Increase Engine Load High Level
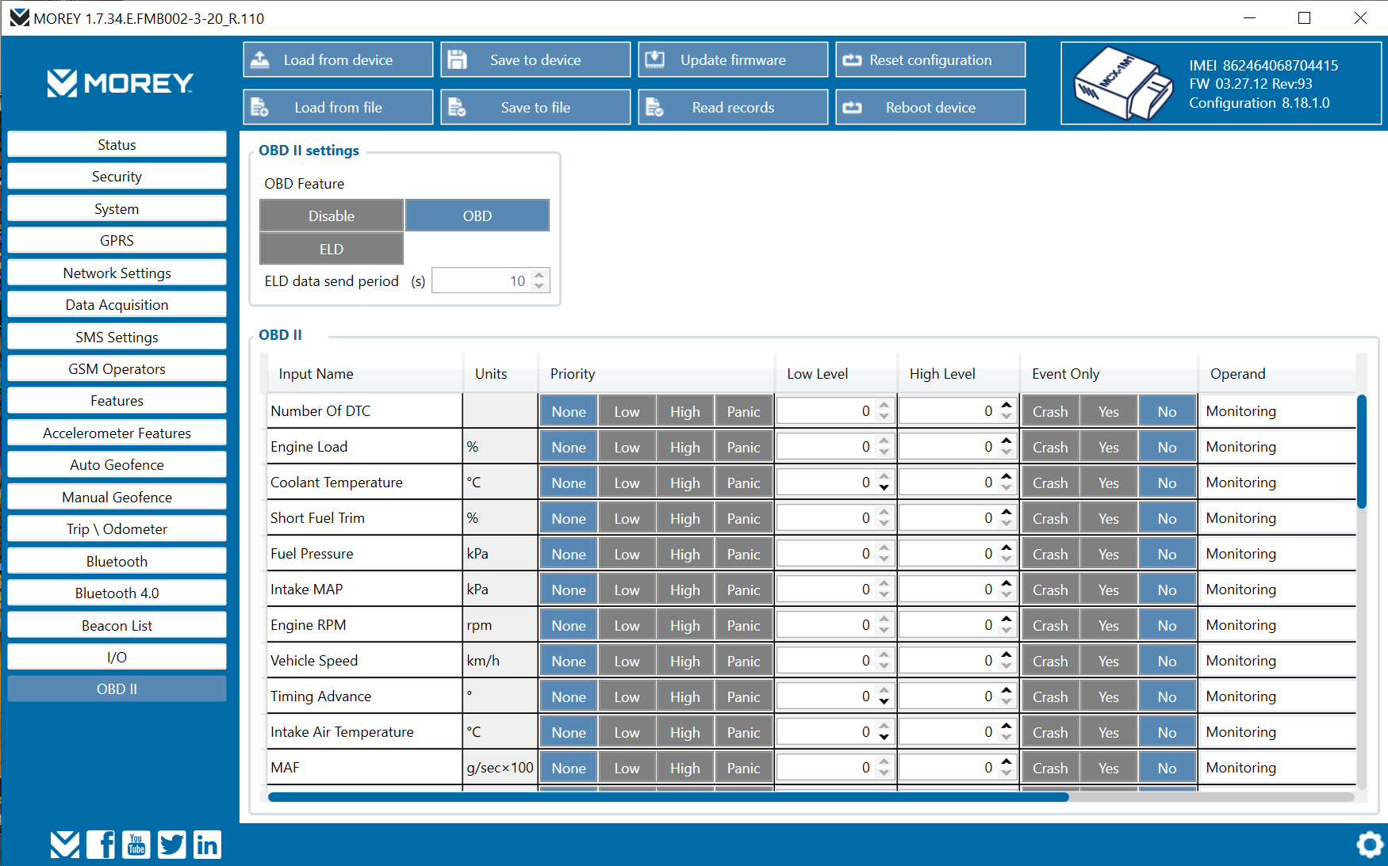The width and height of the screenshot is (1388, 866). click(x=1006, y=441)
